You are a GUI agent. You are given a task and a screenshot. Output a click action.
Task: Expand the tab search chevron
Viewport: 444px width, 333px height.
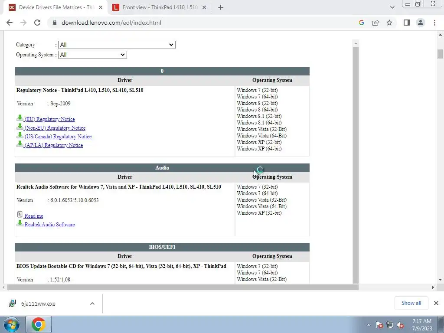click(x=392, y=7)
